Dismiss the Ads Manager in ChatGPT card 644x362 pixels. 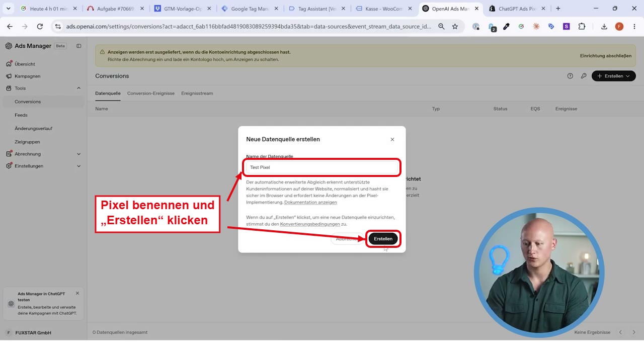77,293
